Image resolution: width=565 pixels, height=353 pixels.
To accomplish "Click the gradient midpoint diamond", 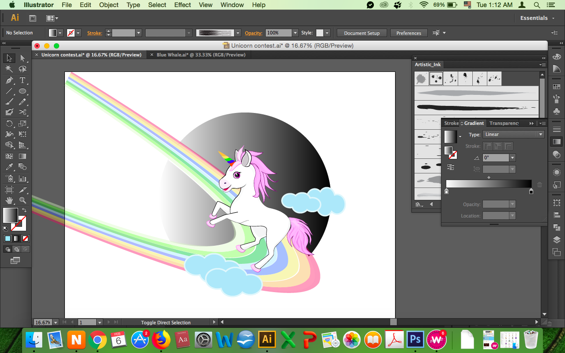I will pos(489,177).
